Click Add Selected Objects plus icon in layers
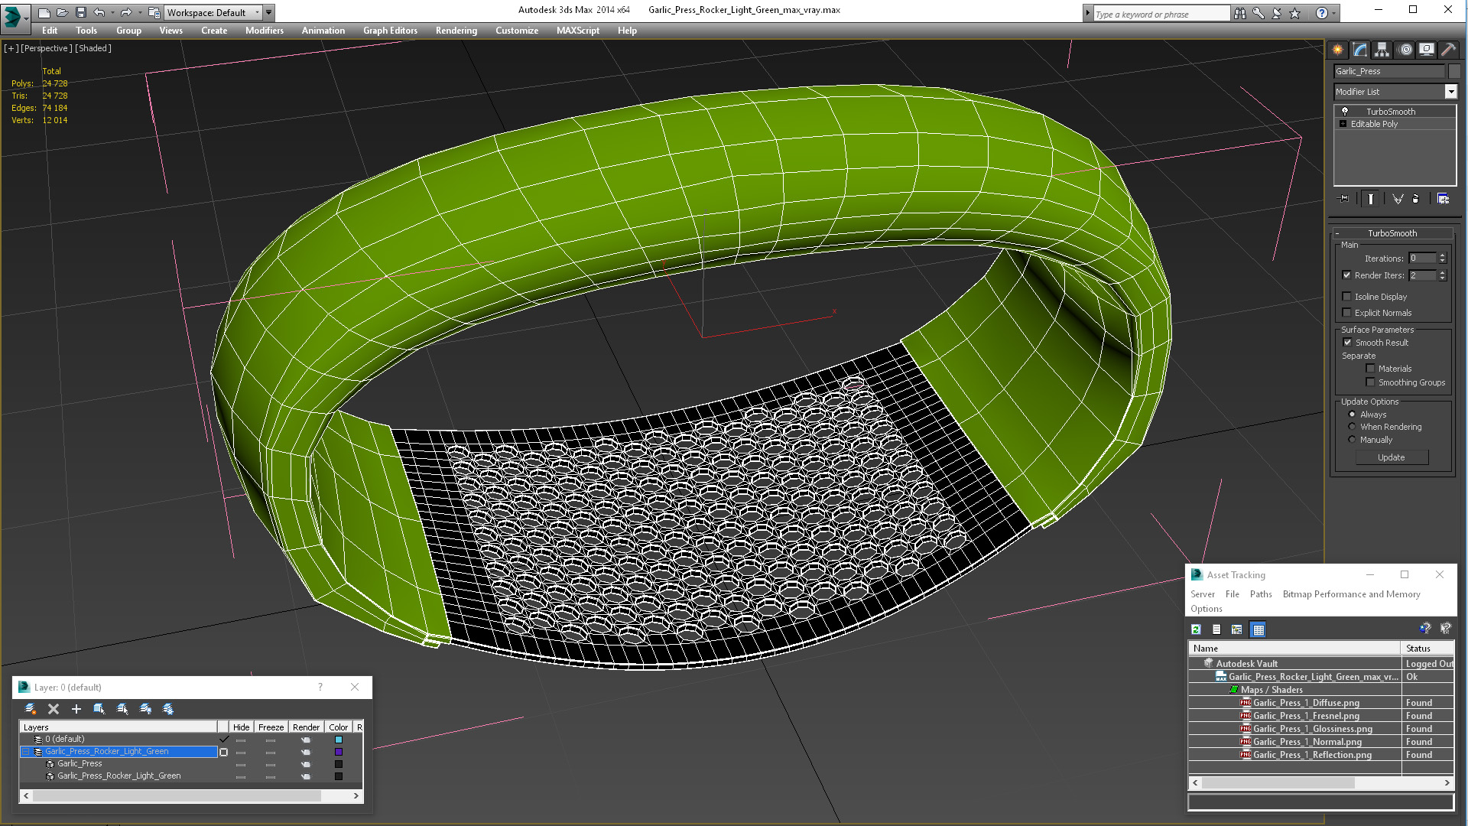1468x826 pixels. coord(76,709)
